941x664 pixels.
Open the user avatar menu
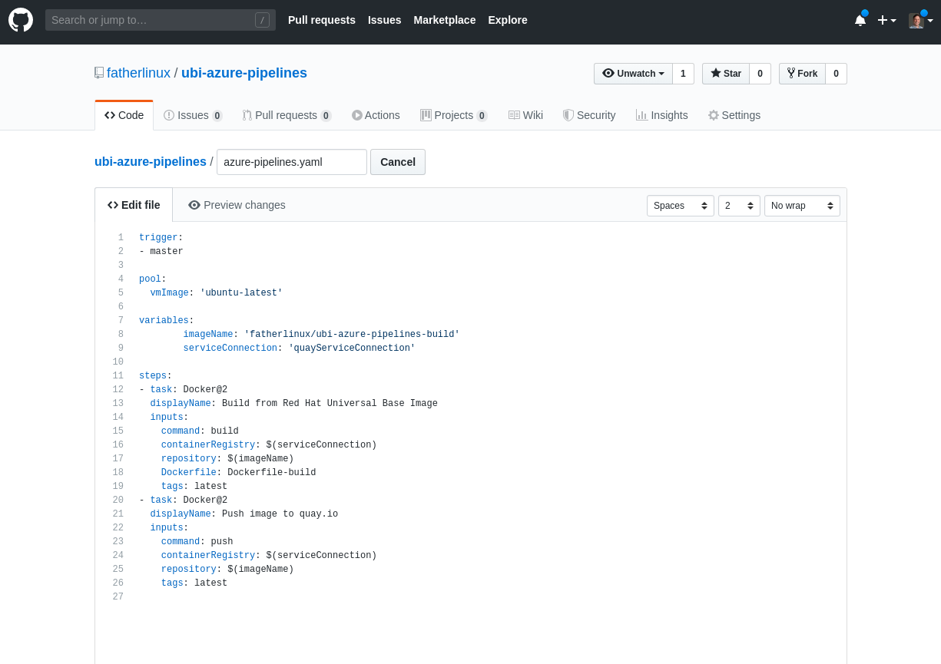[920, 20]
